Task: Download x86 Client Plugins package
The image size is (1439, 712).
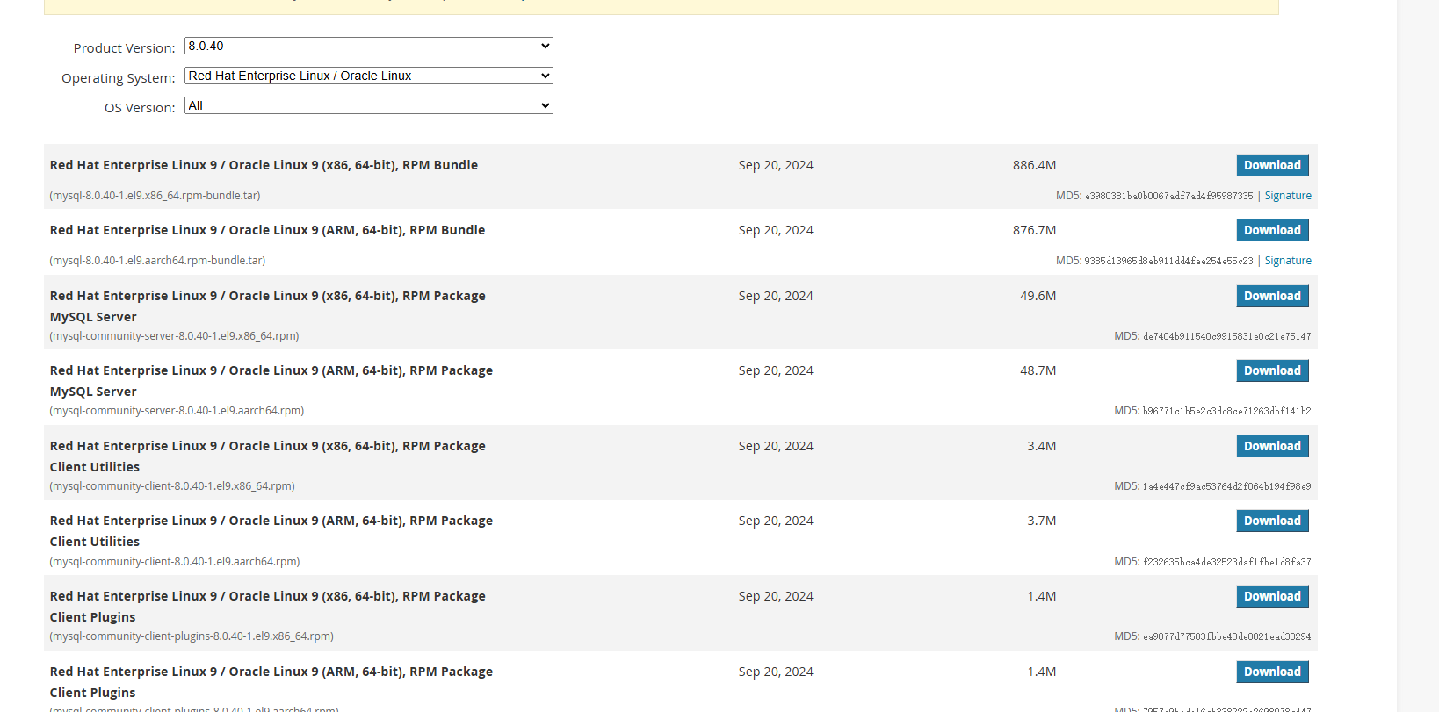Action: pos(1272,596)
